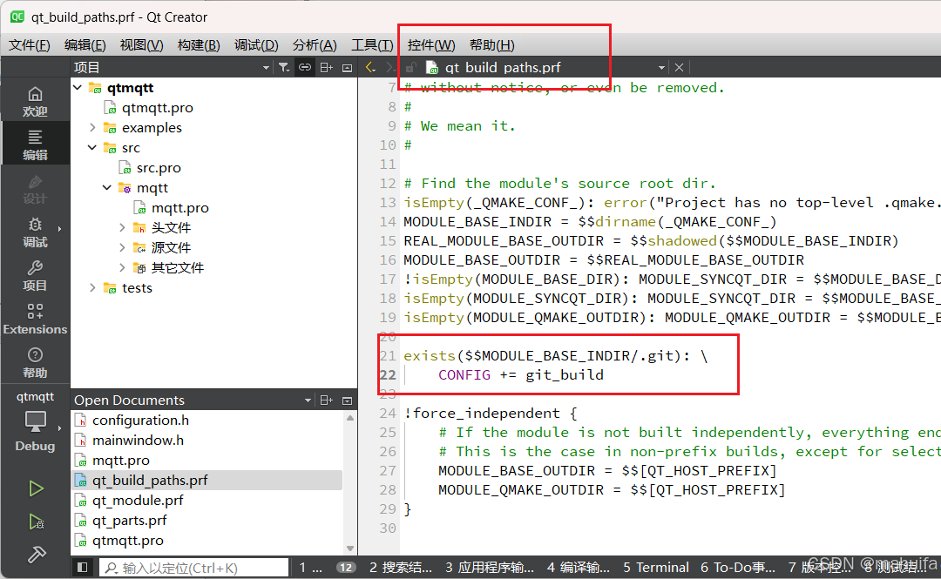Select mqtt.pro in project tree
This screenshot has height=579, width=941.
pyautogui.click(x=180, y=207)
